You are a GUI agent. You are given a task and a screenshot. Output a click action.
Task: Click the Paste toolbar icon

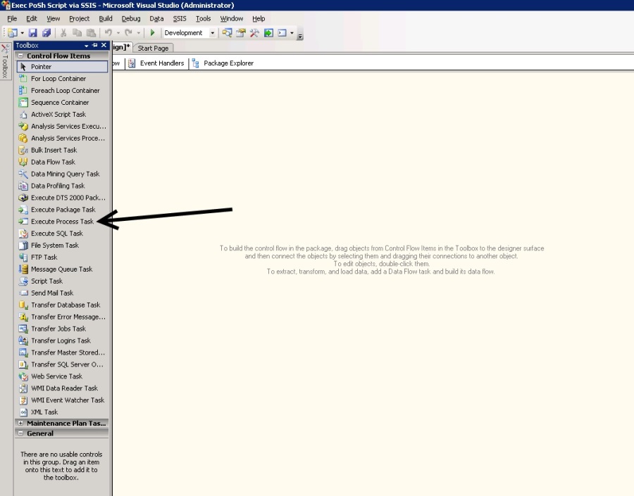(92, 33)
